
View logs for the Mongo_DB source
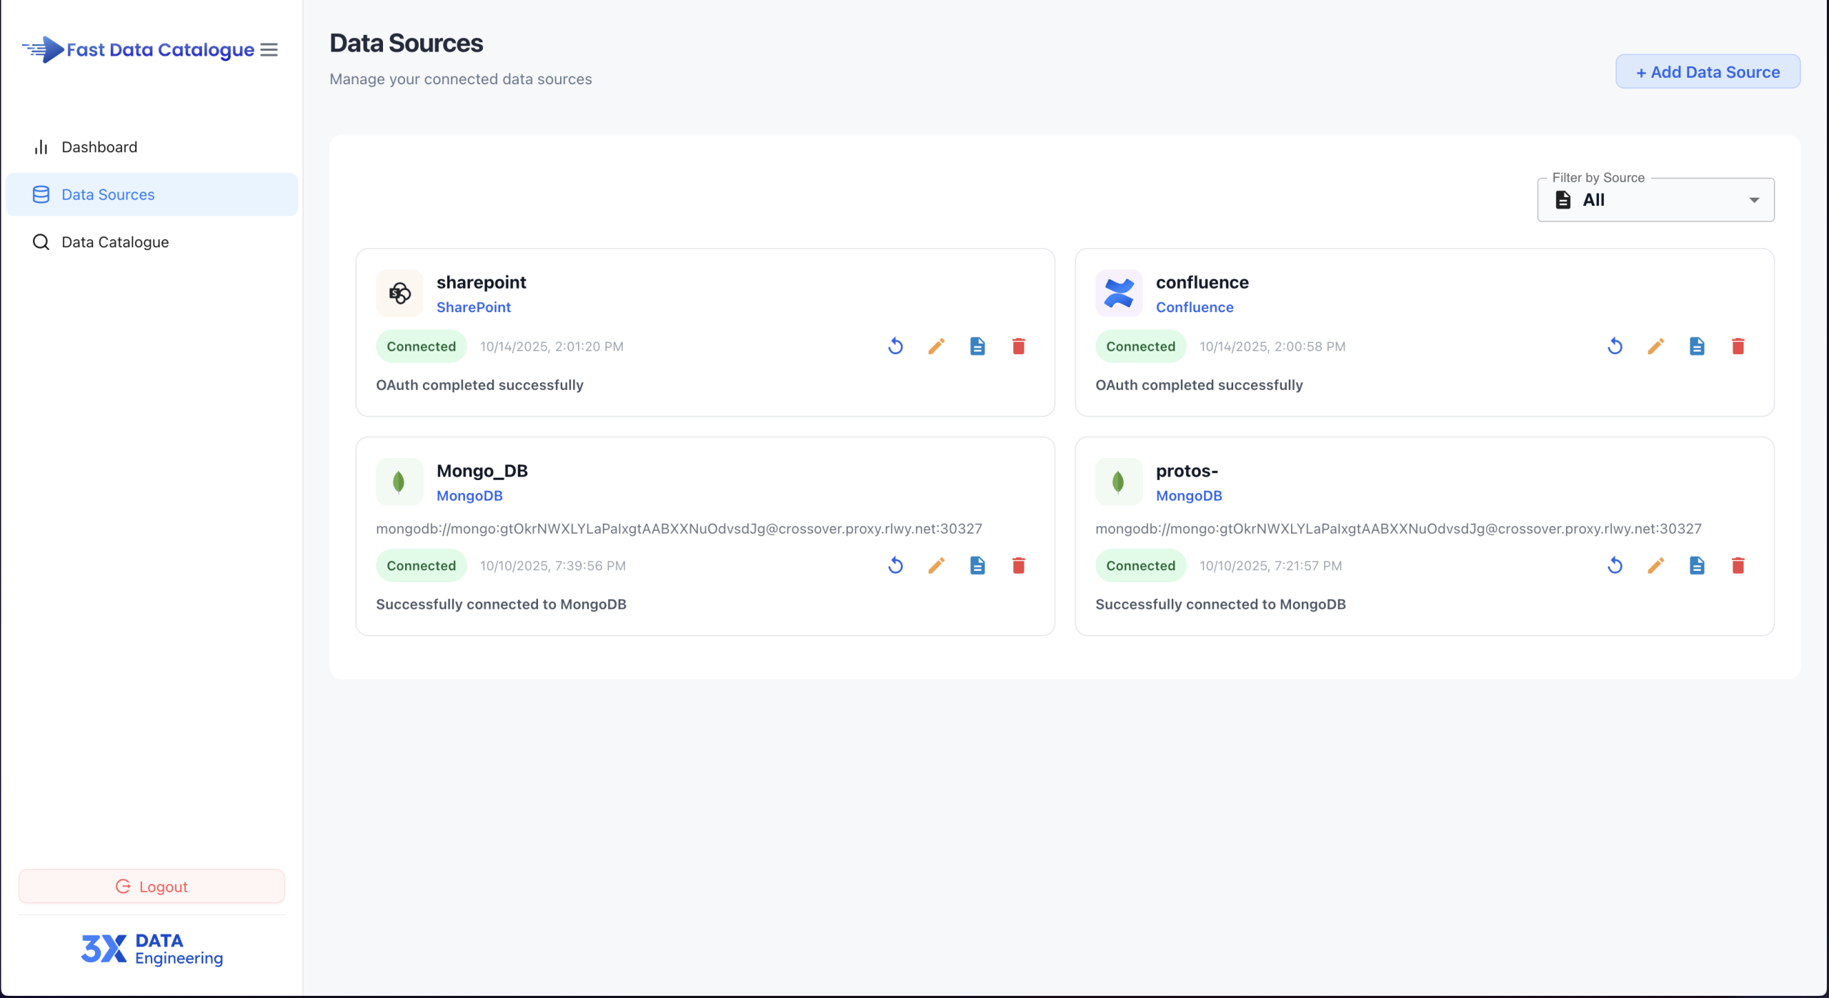pos(977,565)
